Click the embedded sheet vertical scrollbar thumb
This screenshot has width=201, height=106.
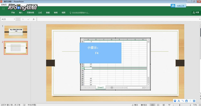coord(148,60)
